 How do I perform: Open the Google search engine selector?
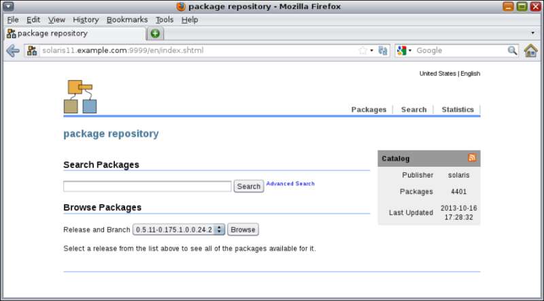(404, 51)
